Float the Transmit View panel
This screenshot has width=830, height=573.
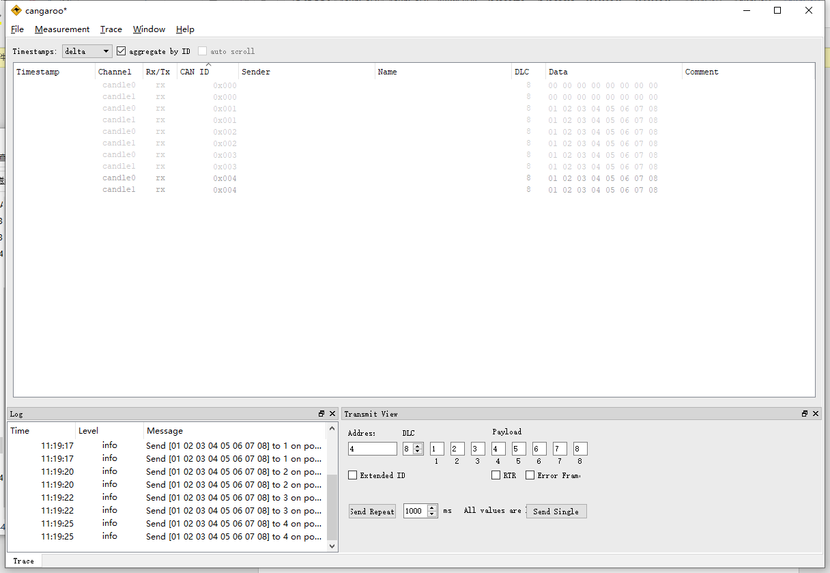[805, 414]
